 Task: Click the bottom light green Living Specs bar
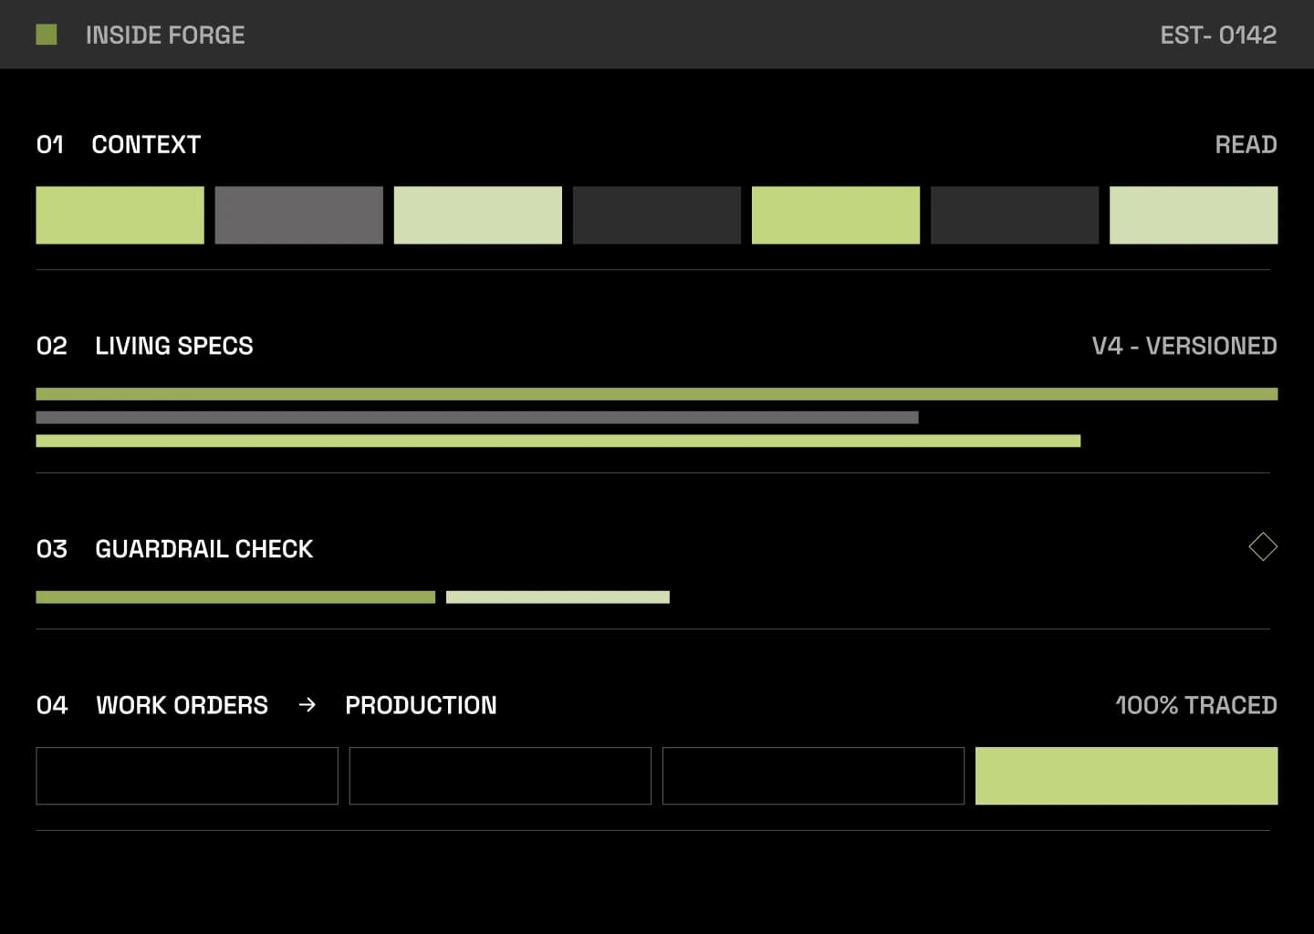558,441
